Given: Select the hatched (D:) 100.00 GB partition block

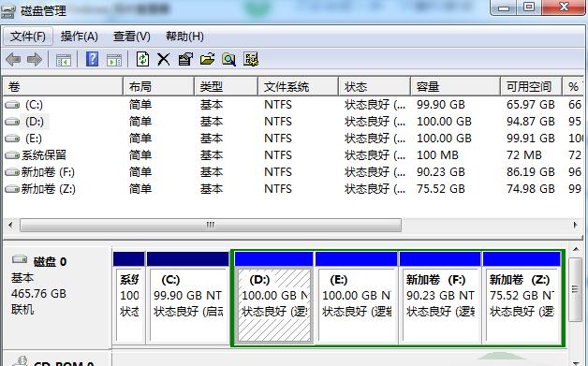Looking at the screenshot, I should [274, 298].
